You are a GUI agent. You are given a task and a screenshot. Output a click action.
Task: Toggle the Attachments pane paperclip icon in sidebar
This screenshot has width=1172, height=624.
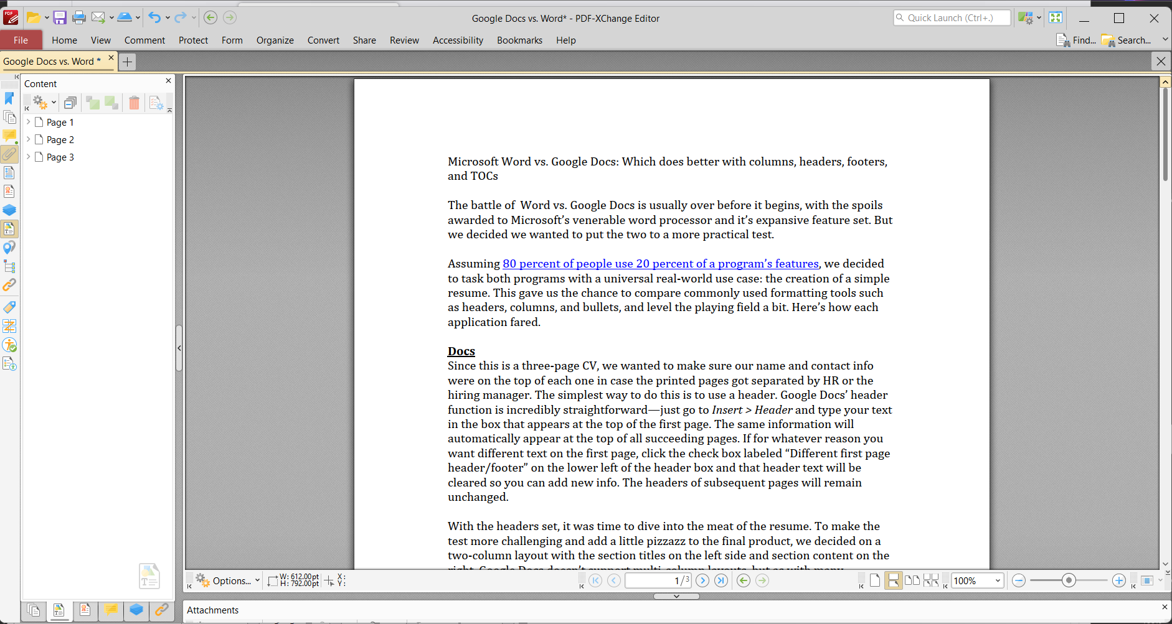coord(9,154)
